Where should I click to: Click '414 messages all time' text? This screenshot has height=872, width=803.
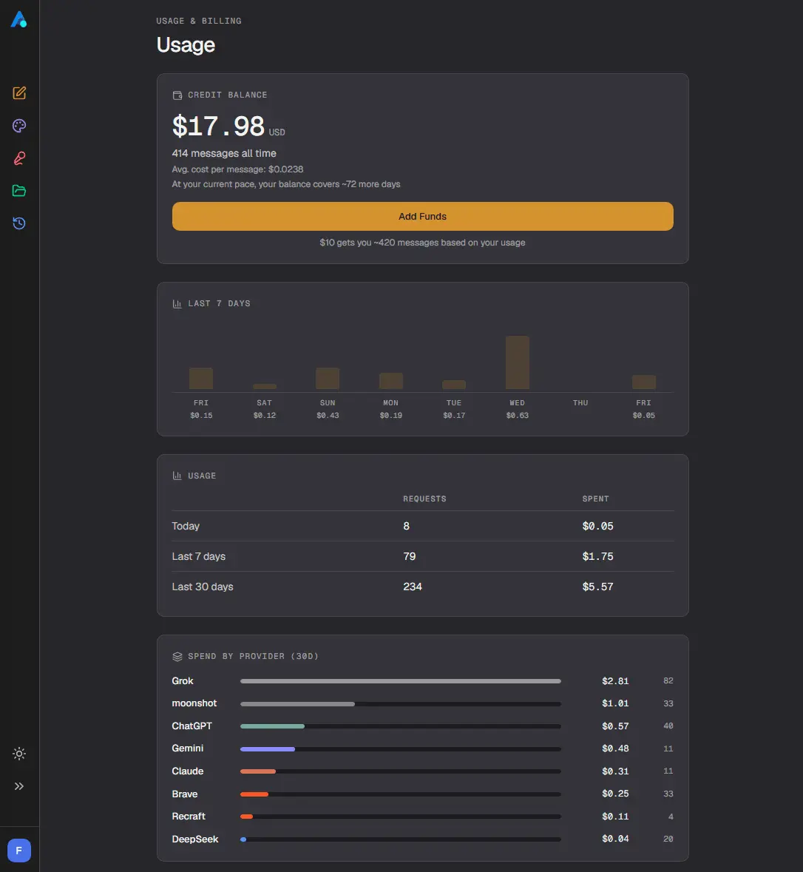click(x=224, y=153)
